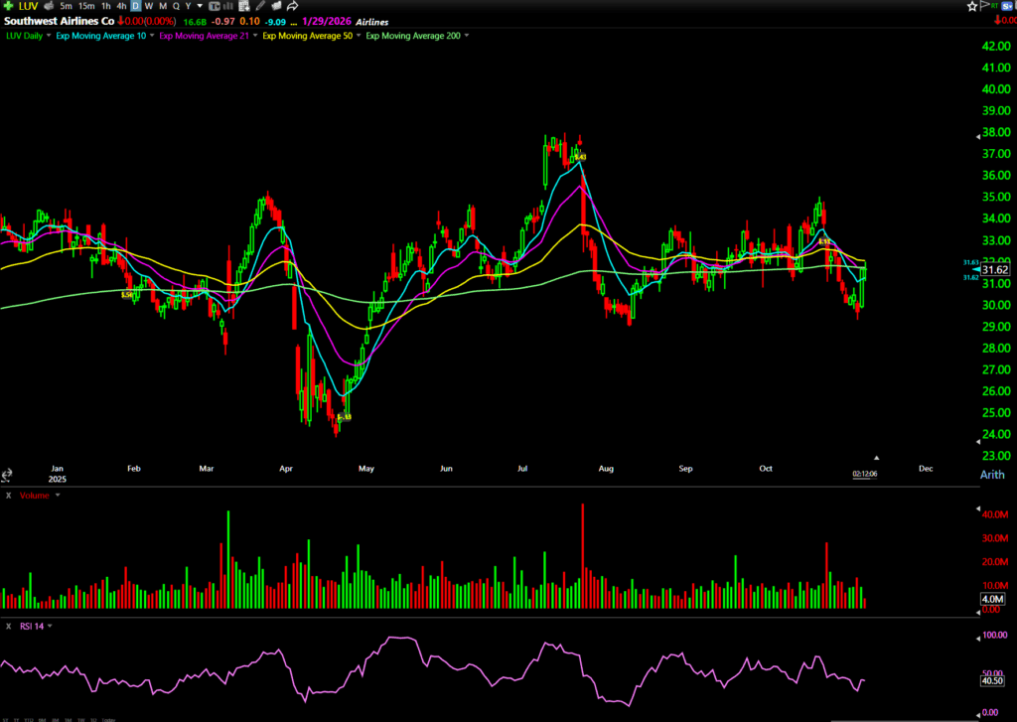Image resolution: width=1017 pixels, height=722 pixels.
Task: Click the 31.62 current price label
Action: tap(995, 269)
